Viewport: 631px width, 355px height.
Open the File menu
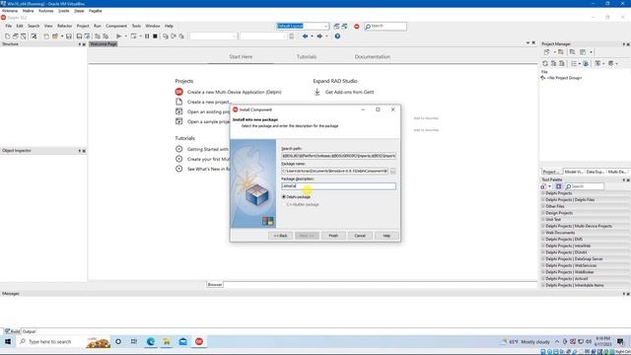point(9,26)
